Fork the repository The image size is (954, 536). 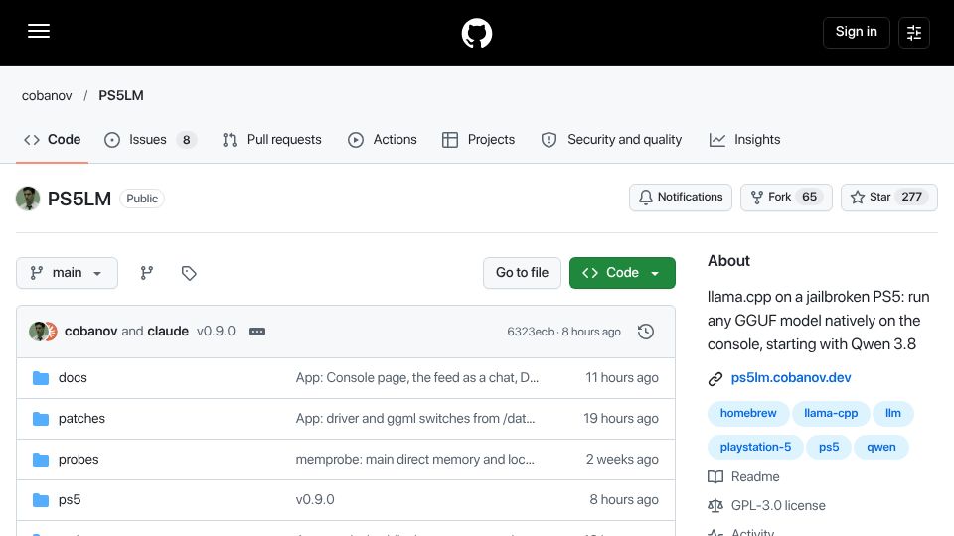pyautogui.click(x=786, y=197)
